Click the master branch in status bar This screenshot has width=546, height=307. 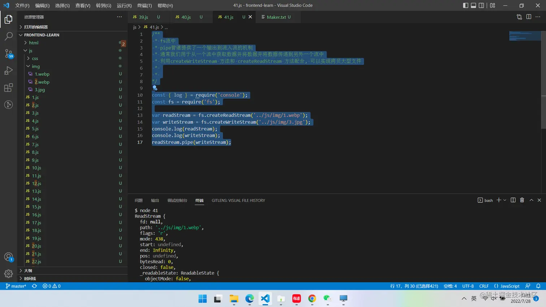pos(16,286)
